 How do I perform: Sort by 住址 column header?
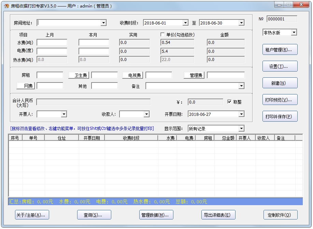(x=62, y=138)
